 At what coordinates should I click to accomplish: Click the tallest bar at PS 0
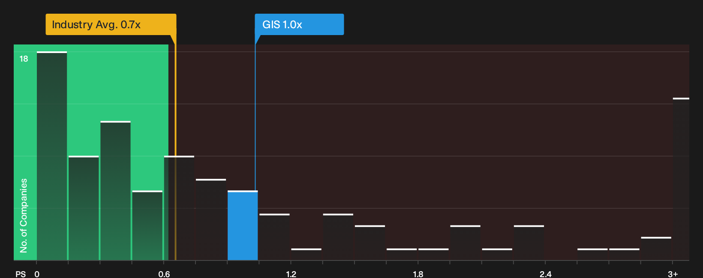[52, 156]
